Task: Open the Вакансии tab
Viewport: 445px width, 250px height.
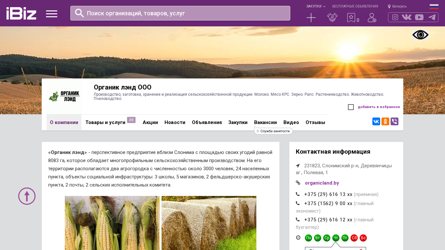Action: 266,122
